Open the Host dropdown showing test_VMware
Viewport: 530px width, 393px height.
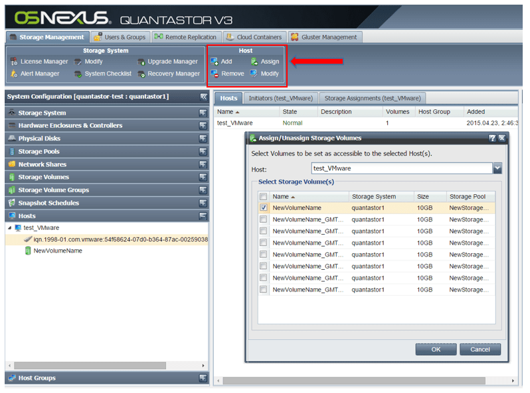(x=497, y=168)
